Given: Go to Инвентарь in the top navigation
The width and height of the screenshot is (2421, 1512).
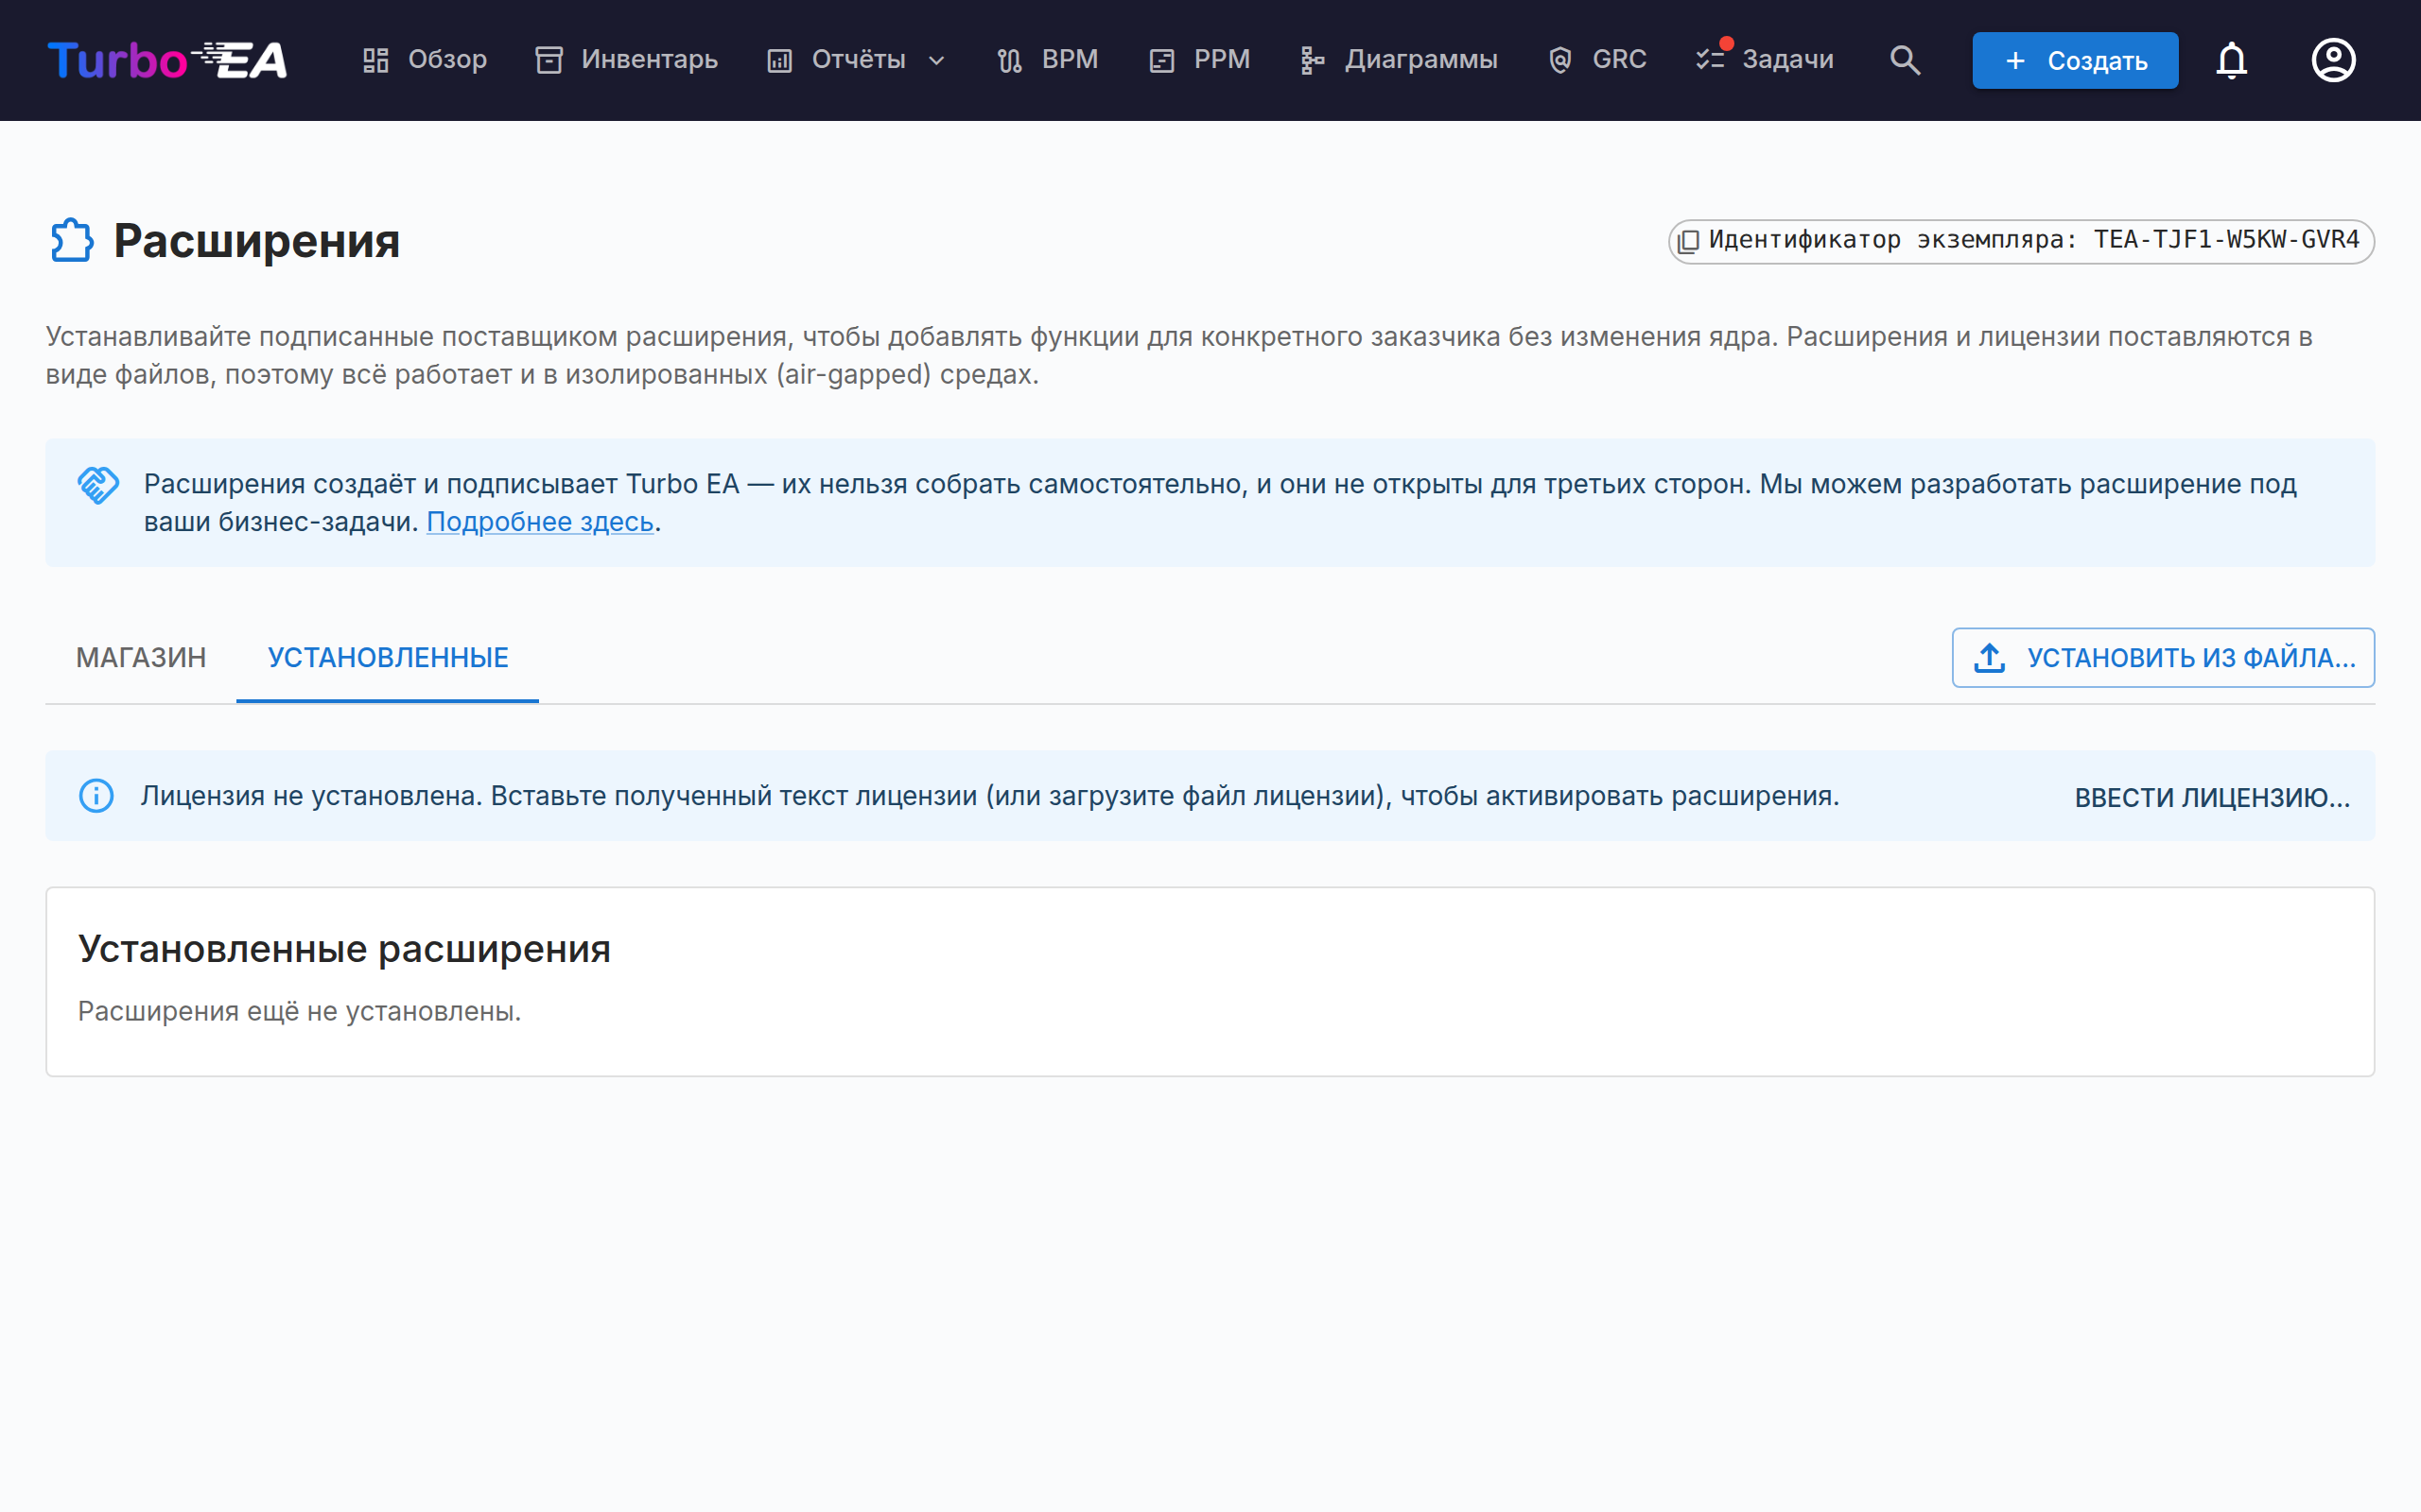Looking at the screenshot, I should 627,60.
